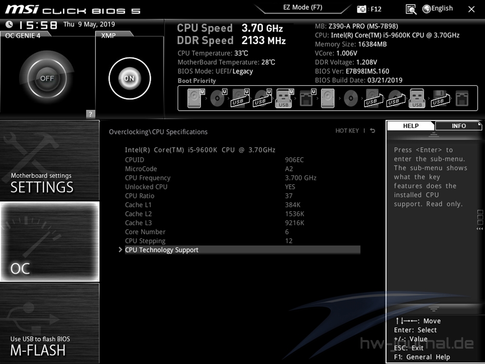The image size is (485, 364).
Task: Select the CPU Ratio row
Action: [x=242, y=196]
